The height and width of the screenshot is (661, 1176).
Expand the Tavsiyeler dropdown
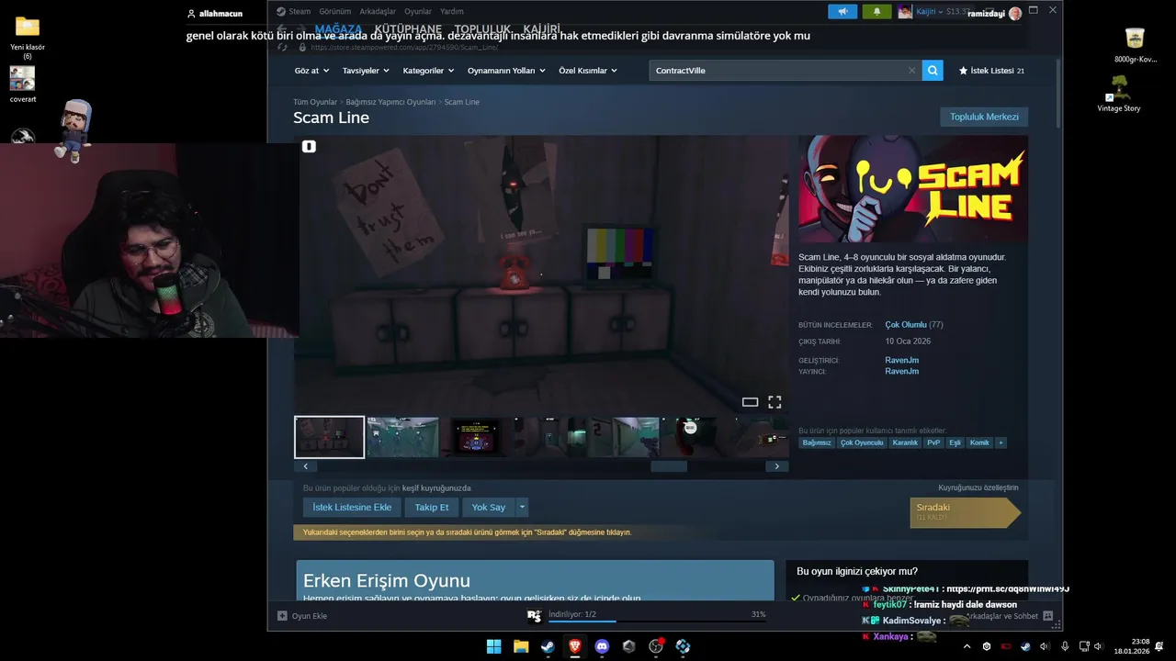point(366,71)
